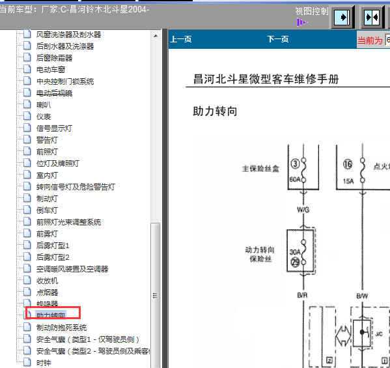This screenshot has width=390, height=368.
Task: Open the 室内灯 entry
Action: (47, 175)
